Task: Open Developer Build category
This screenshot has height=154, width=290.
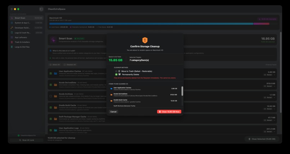Action: tap(27, 28)
